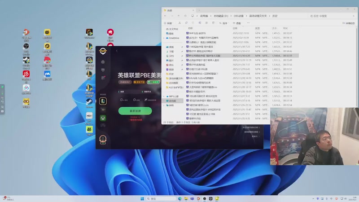Open the chevron after 此电脑 in the address bar
The width and height of the screenshot is (359, 202).
pos(210,16)
